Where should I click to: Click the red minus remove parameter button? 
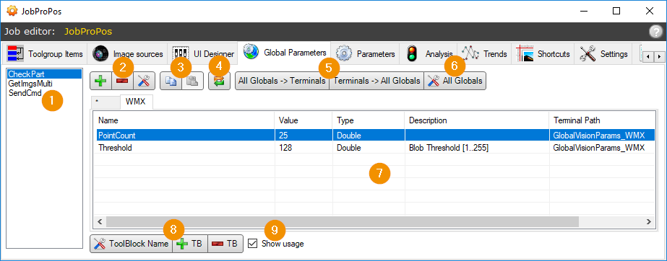click(122, 81)
